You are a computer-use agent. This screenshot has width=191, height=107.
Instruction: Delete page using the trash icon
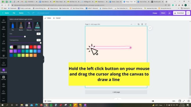(x=142, y=24)
